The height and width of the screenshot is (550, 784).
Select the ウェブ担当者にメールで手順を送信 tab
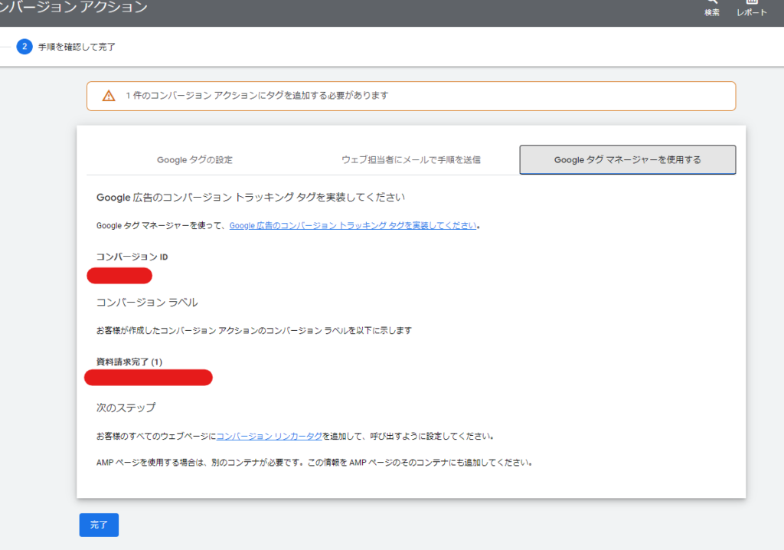tap(411, 160)
